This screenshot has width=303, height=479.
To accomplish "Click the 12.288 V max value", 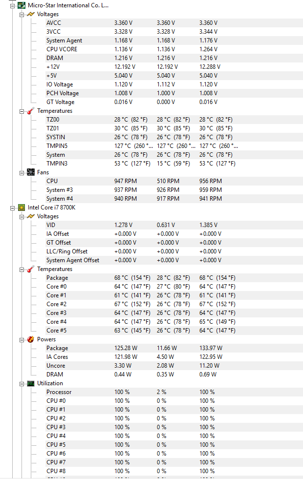I will 210,67.
